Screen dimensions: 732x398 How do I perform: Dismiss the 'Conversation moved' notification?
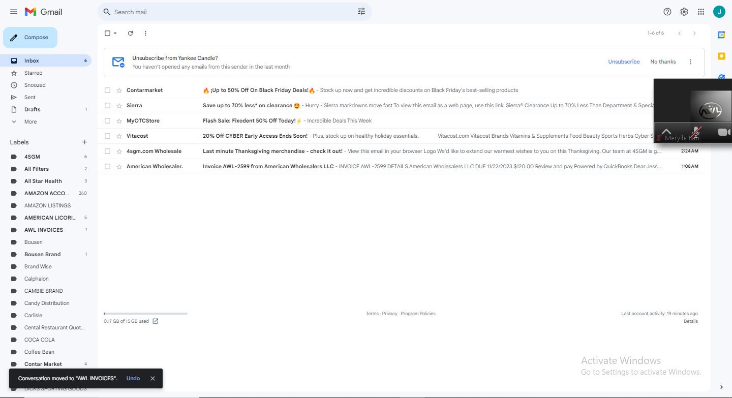pos(152,378)
